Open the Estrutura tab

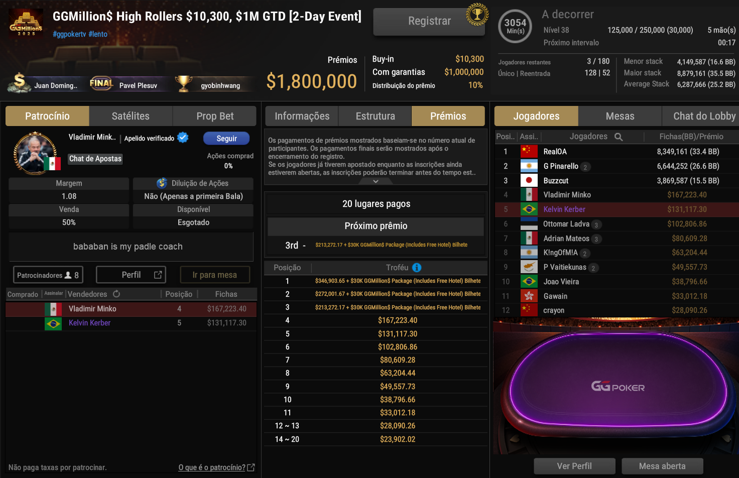point(375,116)
